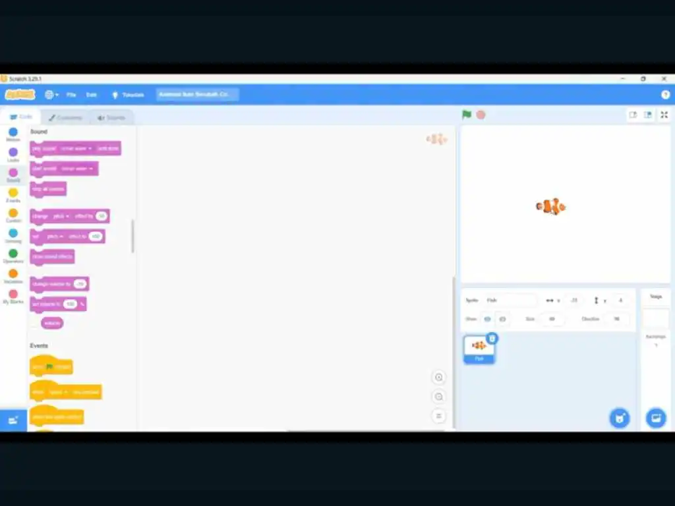Open pitch dropdown in set effect block
Screen dimensions: 675x506
[x=55, y=237]
